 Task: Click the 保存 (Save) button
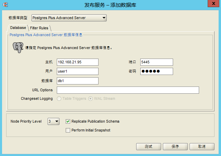[175, 146]
